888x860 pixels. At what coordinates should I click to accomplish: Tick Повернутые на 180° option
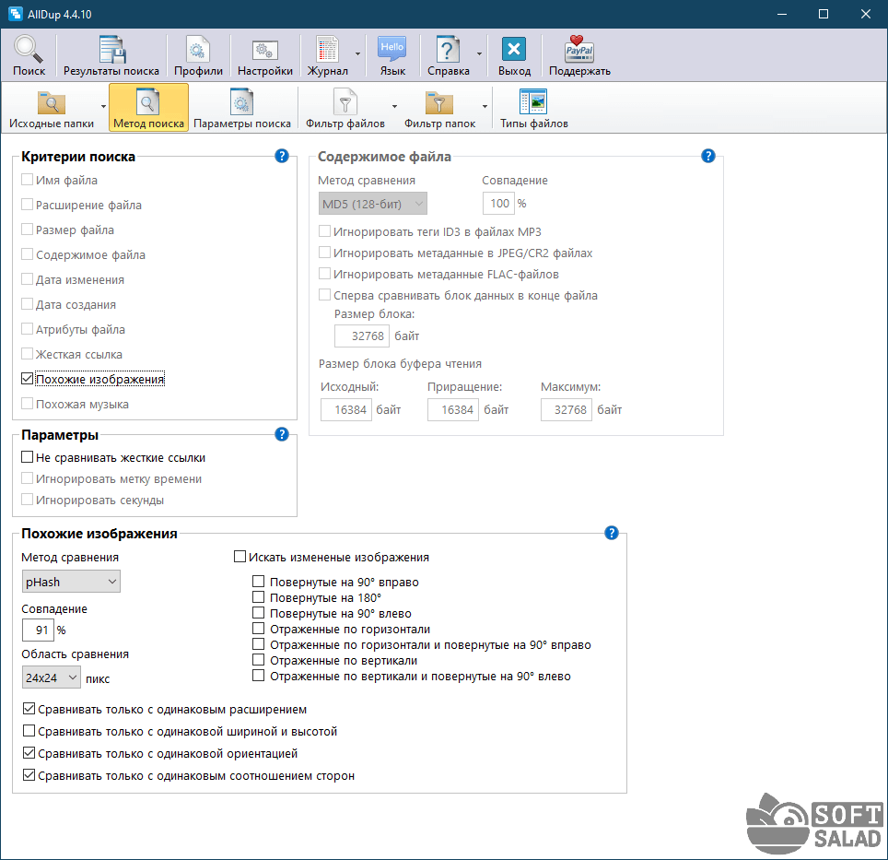click(259, 598)
